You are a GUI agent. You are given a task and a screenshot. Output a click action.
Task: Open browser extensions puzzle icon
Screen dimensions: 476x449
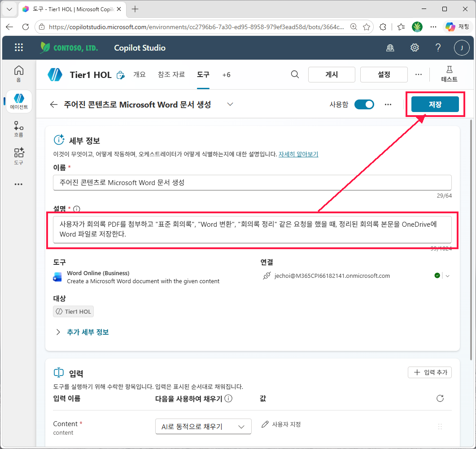pos(383,27)
